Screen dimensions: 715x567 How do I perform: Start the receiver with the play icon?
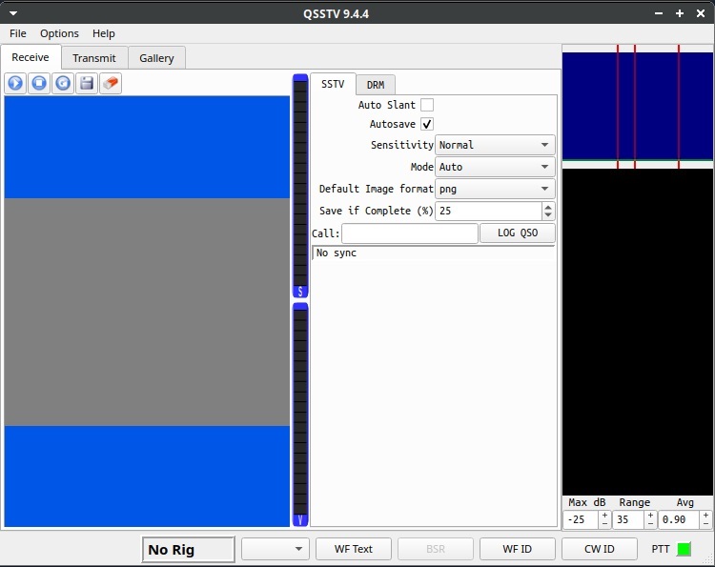coord(15,84)
